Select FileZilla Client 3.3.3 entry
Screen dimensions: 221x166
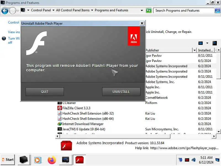[x=76, y=108]
